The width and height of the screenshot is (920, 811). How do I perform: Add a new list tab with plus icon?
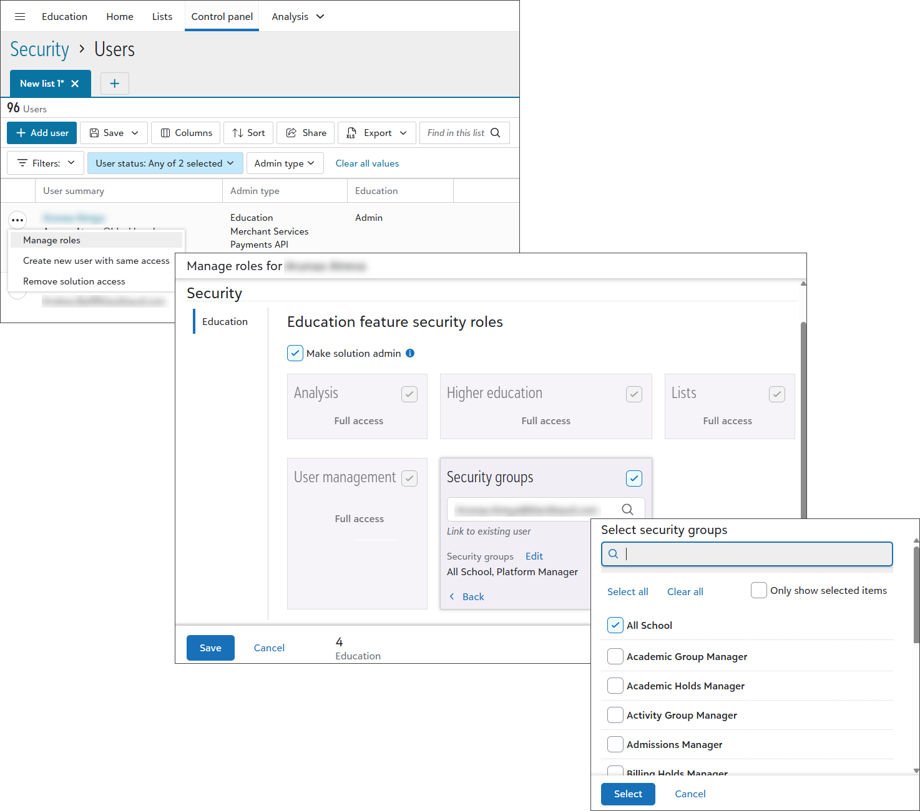[114, 84]
